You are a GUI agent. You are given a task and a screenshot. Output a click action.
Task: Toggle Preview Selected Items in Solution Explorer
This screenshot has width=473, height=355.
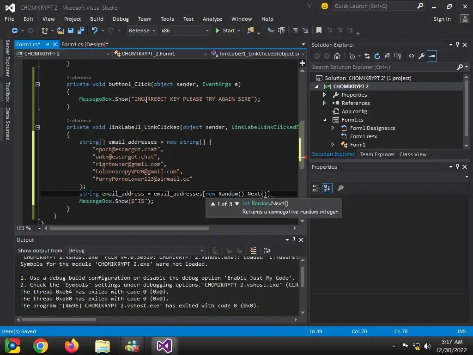[432, 56]
